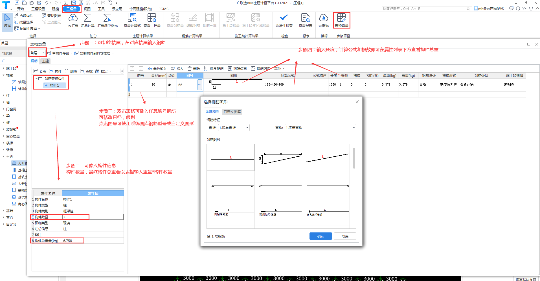The height and width of the screenshot is (281, 540).
Task: Open the 建模 ribbon tab
Action: point(55,9)
